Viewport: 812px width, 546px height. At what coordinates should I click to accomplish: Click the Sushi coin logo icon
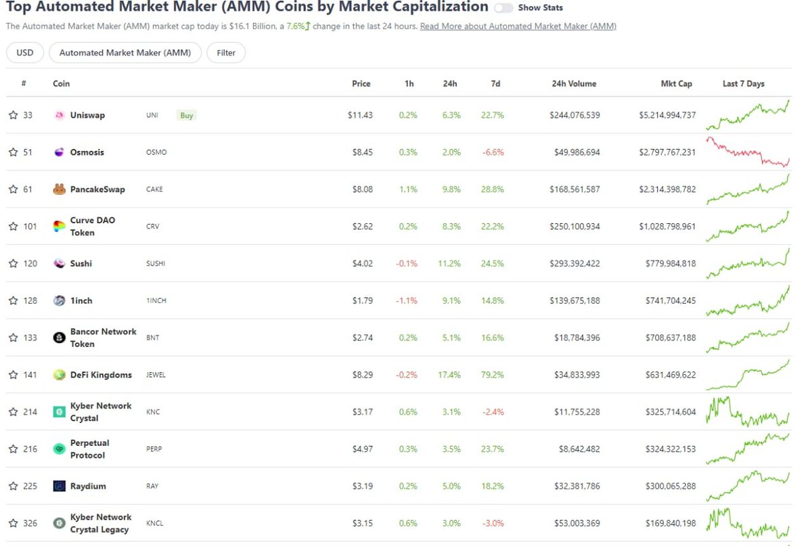coord(60,264)
